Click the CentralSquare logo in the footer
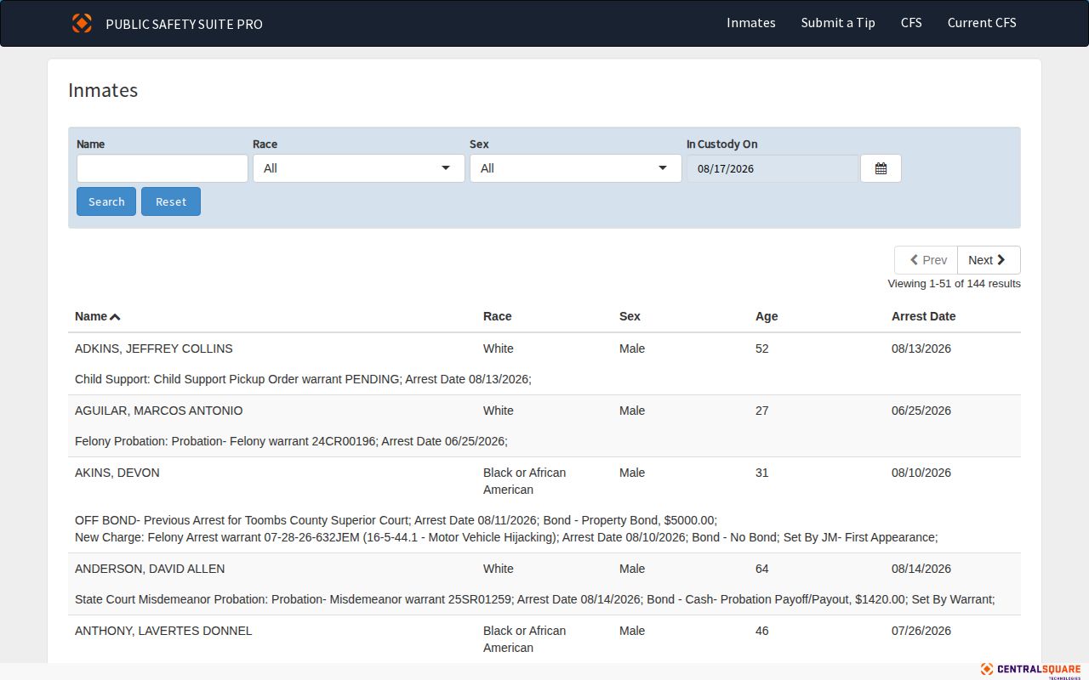Image resolution: width=1089 pixels, height=680 pixels. pyautogui.click(x=1030, y=670)
